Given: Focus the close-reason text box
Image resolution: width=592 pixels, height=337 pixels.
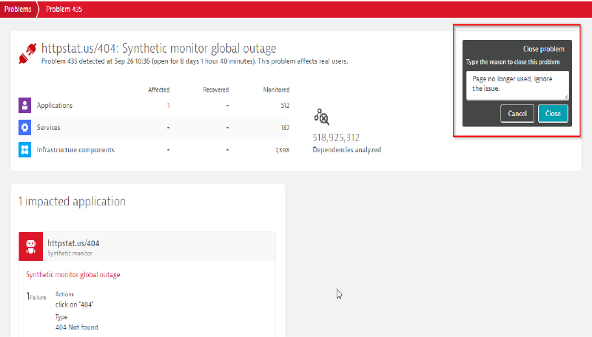Looking at the screenshot, I should (x=517, y=85).
